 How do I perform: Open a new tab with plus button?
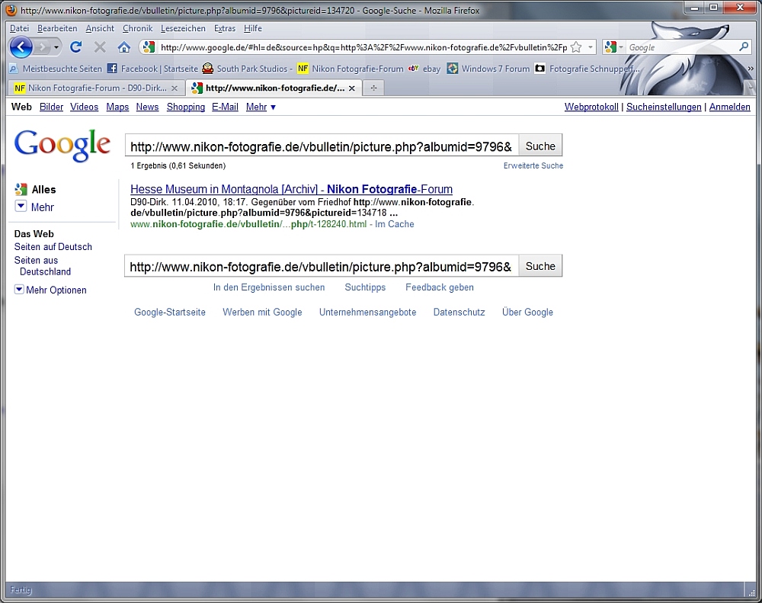[373, 88]
